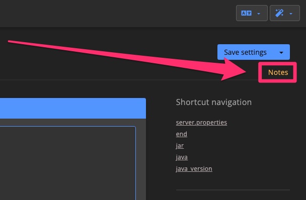The height and width of the screenshot is (200, 306).
Task: Go to the end shortcut link
Action: (182, 134)
